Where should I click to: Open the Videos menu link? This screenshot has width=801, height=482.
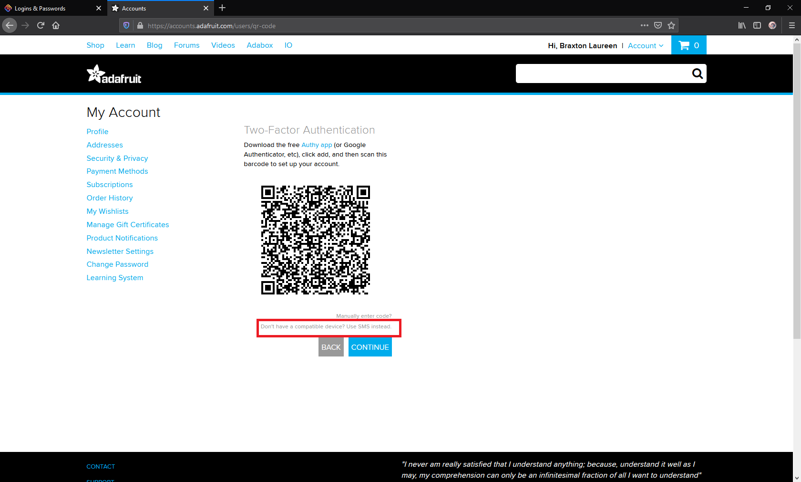click(223, 45)
